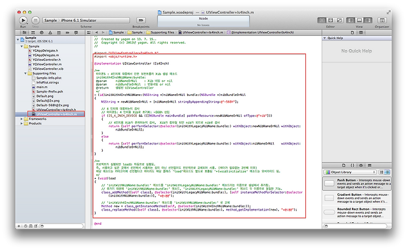The image size is (407, 250).
Task: Switch library to icon grid view
Action: [x=382, y=172]
